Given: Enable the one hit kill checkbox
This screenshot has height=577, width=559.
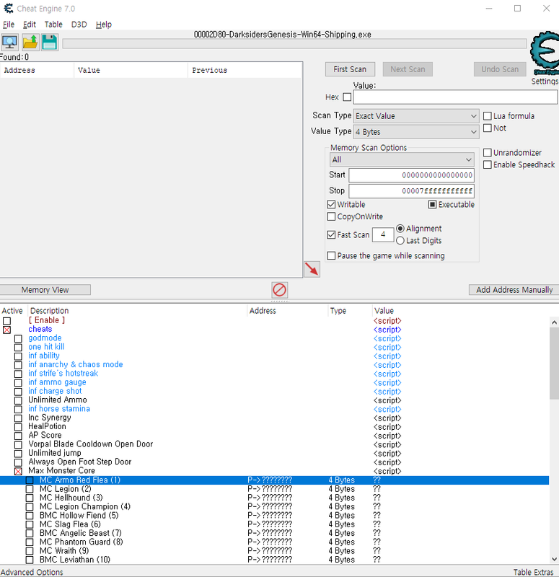Looking at the screenshot, I should (x=18, y=348).
